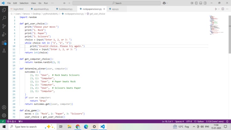231x130 pixels.
Task: Click Ln 10, Col 1 position indicator
Action: pyautogui.click(x=167, y=121)
